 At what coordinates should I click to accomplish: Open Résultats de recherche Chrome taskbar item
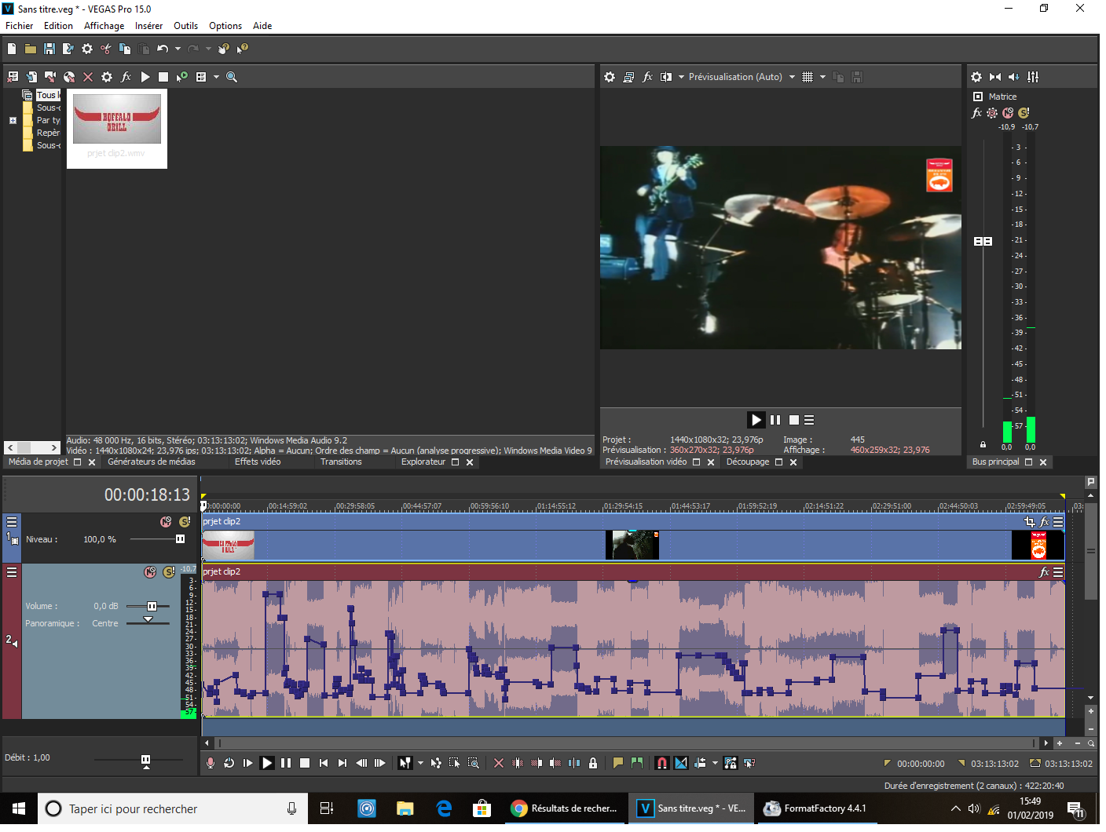564,808
